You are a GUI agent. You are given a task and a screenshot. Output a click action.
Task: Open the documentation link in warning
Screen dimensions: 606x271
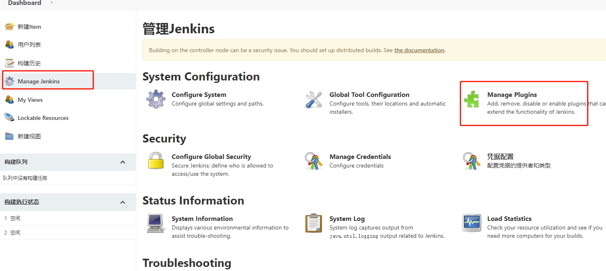(419, 50)
